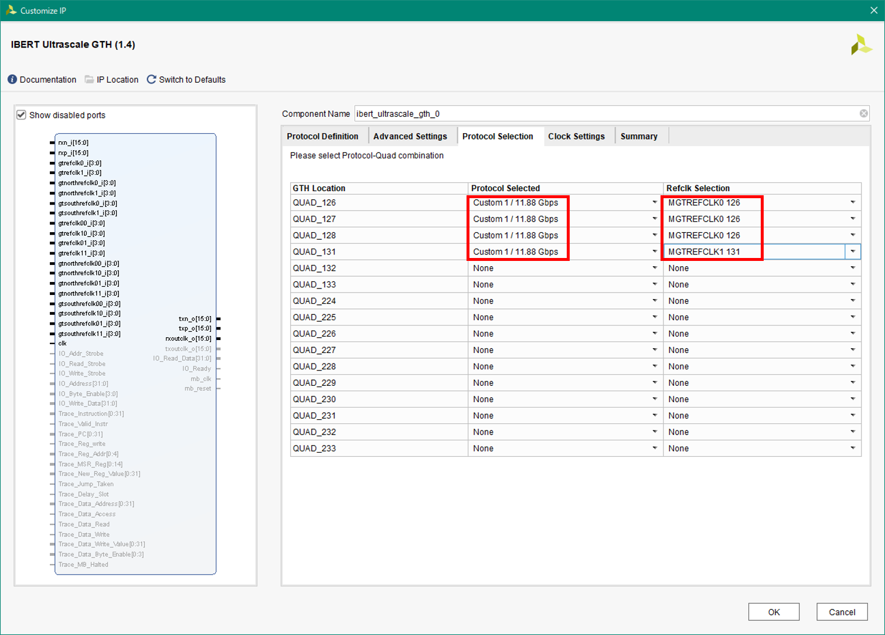Open QUAD_225 Refclk Selection dropdown
This screenshot has height=635, width=885.
[853, 318]
